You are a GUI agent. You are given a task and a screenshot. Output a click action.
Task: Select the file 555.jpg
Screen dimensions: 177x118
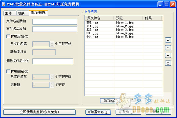point(92,23)
